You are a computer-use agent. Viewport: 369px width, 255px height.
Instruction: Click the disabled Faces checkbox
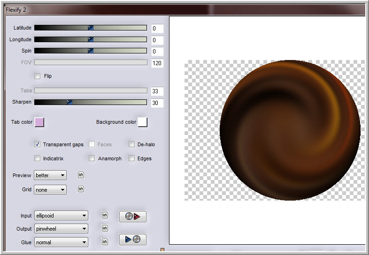point(92,144)
